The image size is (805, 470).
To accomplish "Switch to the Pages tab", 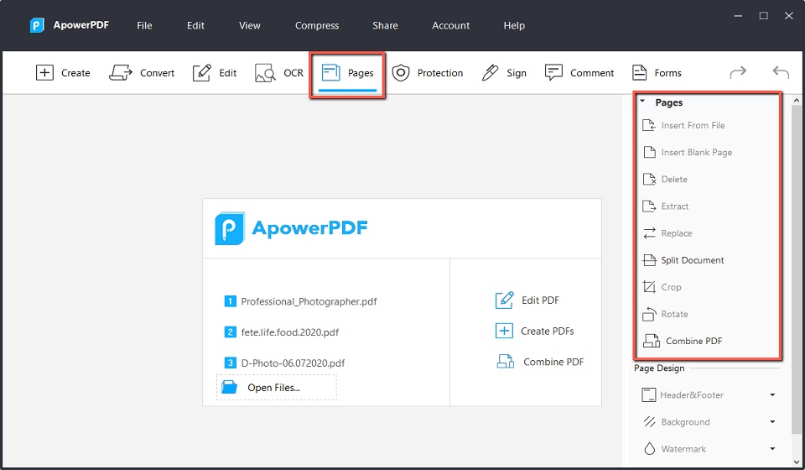I will 348,73.
